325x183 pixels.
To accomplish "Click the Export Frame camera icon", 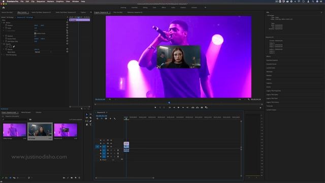I will (202, 107).
